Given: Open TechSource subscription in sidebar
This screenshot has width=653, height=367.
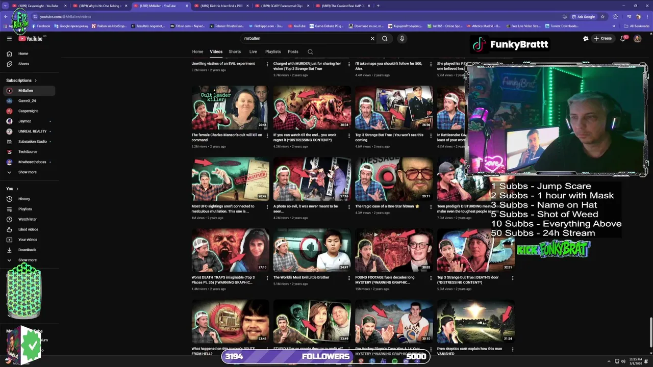Looking at the screenshot, I should [x=29, y=152].
